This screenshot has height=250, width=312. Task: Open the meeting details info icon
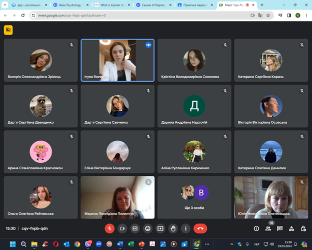click(x=256, y=228)
